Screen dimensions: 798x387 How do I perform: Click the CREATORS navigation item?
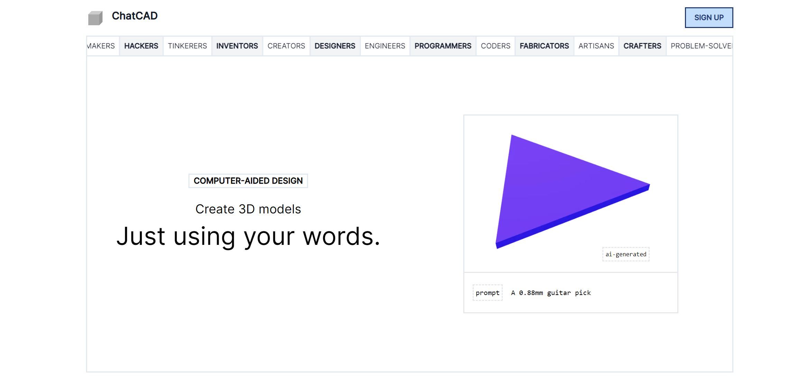(287, 46)
